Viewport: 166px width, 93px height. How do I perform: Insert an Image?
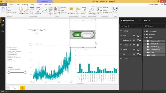pyautogui.click(x=61, y=10)
